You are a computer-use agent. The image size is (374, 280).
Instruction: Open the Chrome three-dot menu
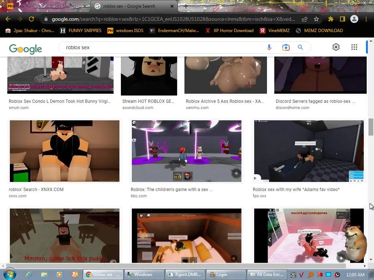(x=366, y=19)
